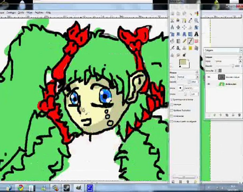Enable the Estomper checkbox

coord(171,105)
